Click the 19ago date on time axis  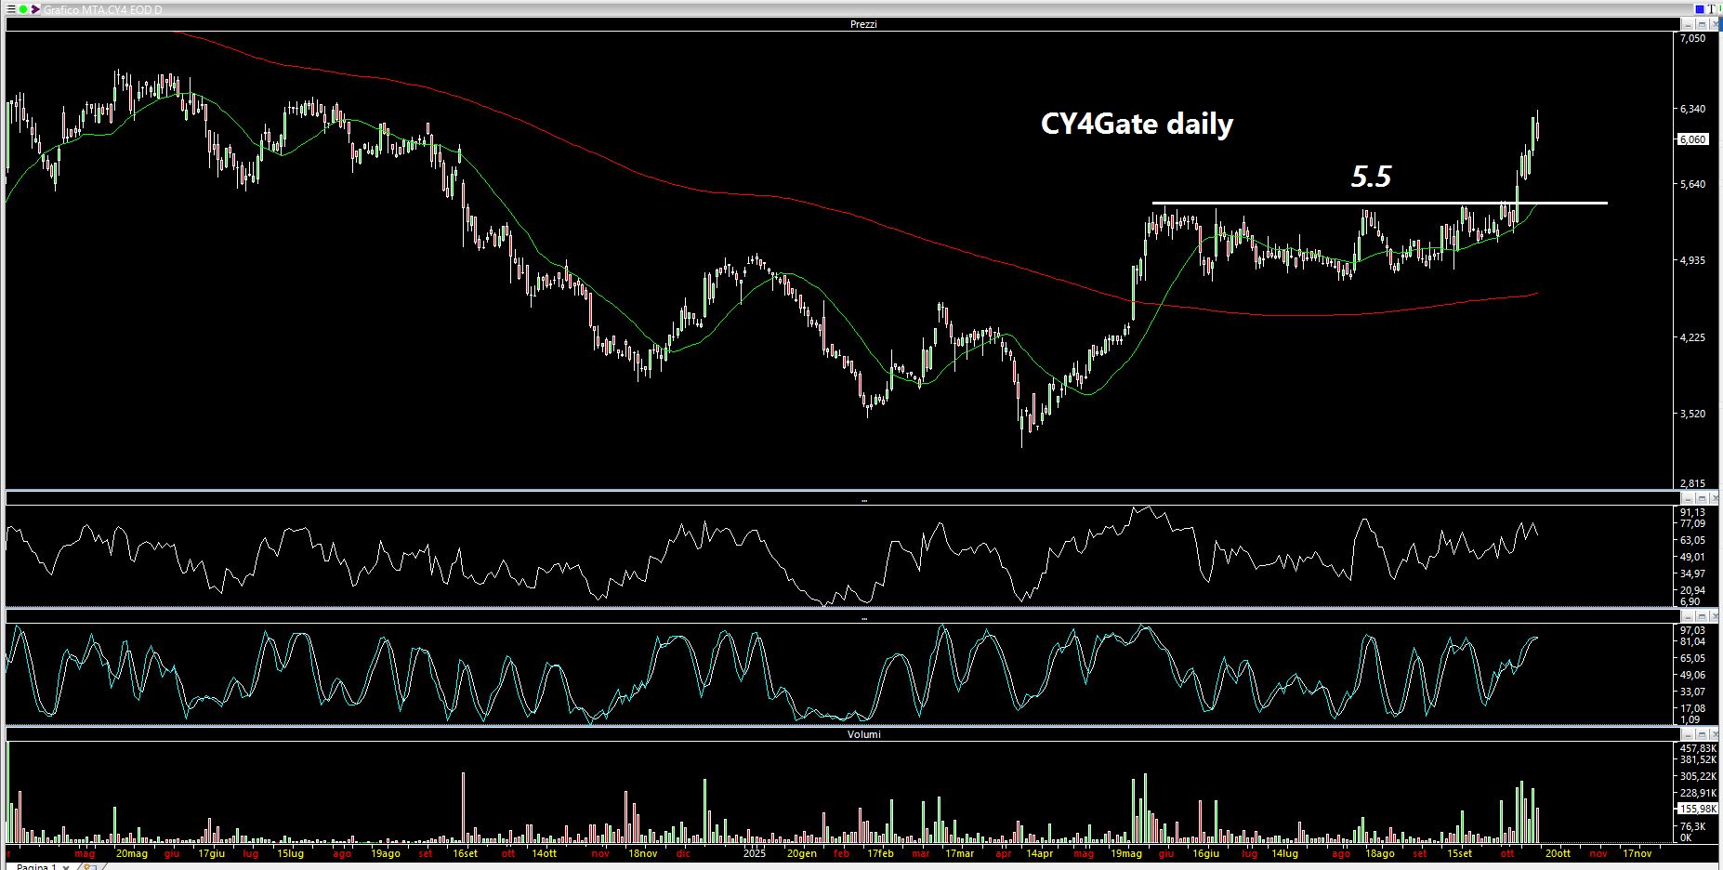385,853
